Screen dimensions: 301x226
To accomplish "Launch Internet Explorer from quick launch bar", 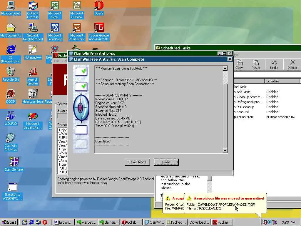I will [x=31, y=222].
